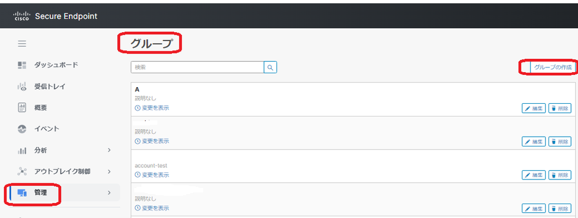Click グループの作成 button

tap(553, 67)
